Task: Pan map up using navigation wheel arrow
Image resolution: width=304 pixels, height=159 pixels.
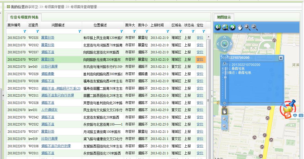Action: [x=225, y=37]
